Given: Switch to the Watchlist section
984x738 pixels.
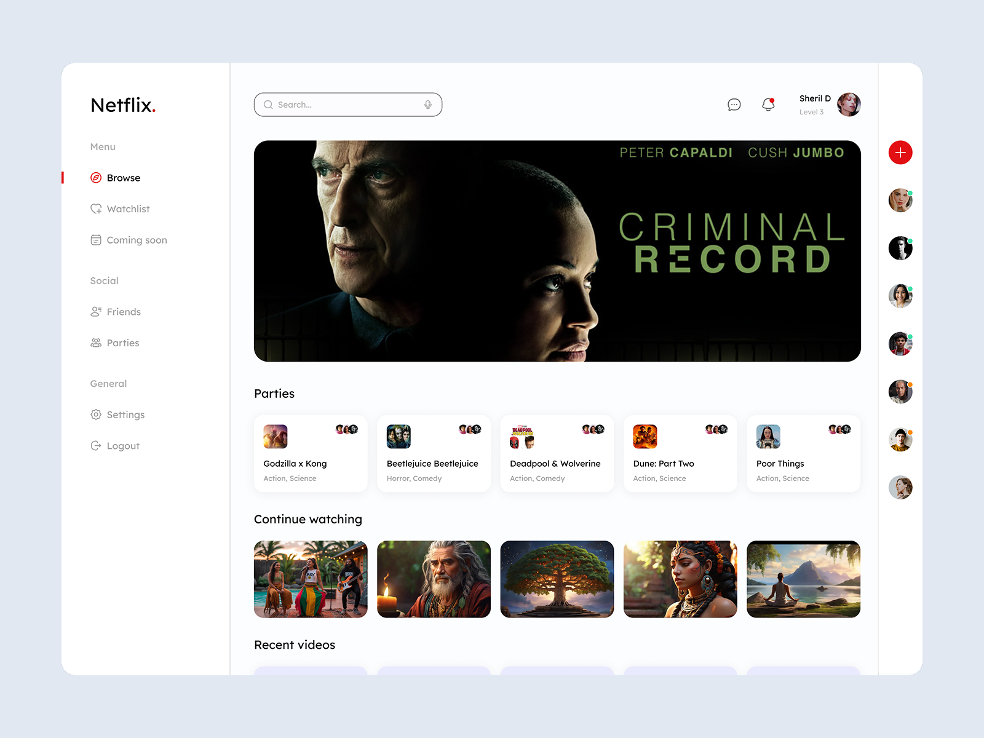Looking at the screenshot, I should pyautogui.click(x=128, y=209).
